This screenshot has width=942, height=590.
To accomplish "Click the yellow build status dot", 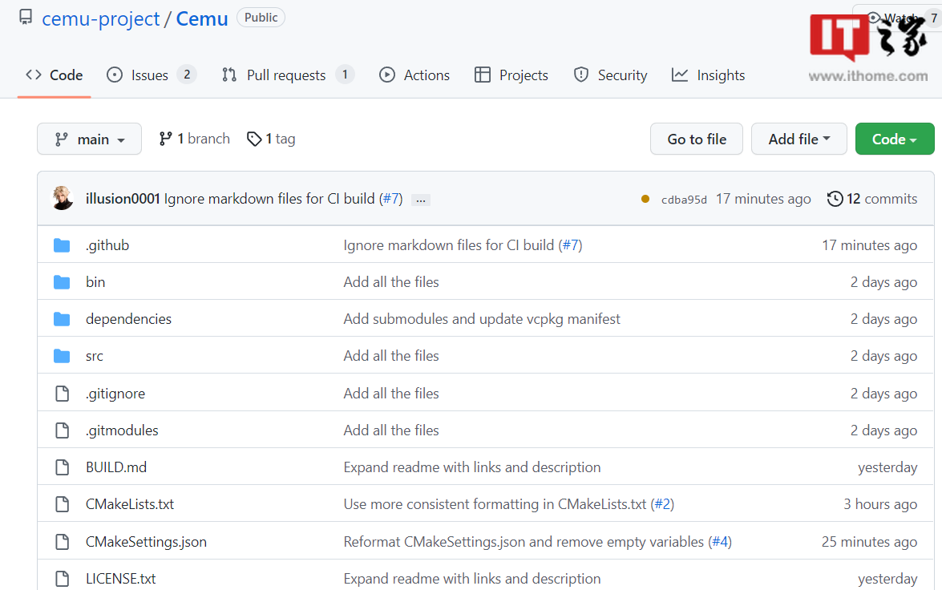I will [x=645, y=199].
